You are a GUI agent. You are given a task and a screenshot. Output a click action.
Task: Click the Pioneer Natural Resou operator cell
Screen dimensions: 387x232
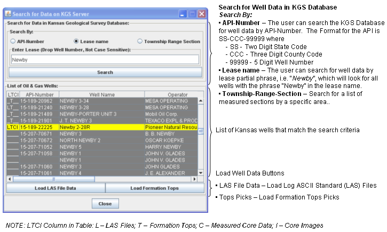coord(171,127)
